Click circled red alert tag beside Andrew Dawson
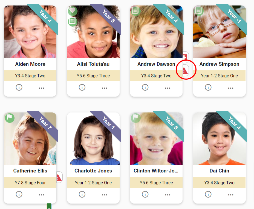Viewport: 254px width, 209px height. (186, 70)
